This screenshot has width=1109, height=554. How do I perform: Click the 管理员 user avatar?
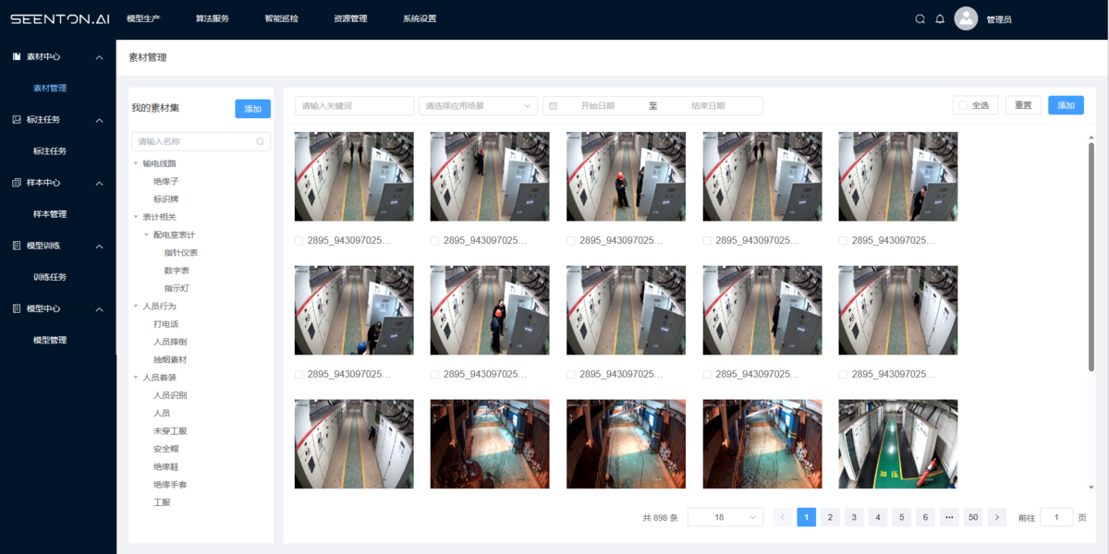coord(966,18)
